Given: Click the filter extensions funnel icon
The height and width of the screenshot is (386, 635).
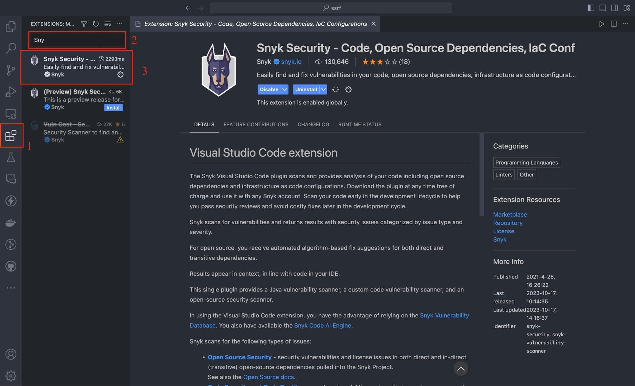Looking at the screenshot, I should point(84,24).
